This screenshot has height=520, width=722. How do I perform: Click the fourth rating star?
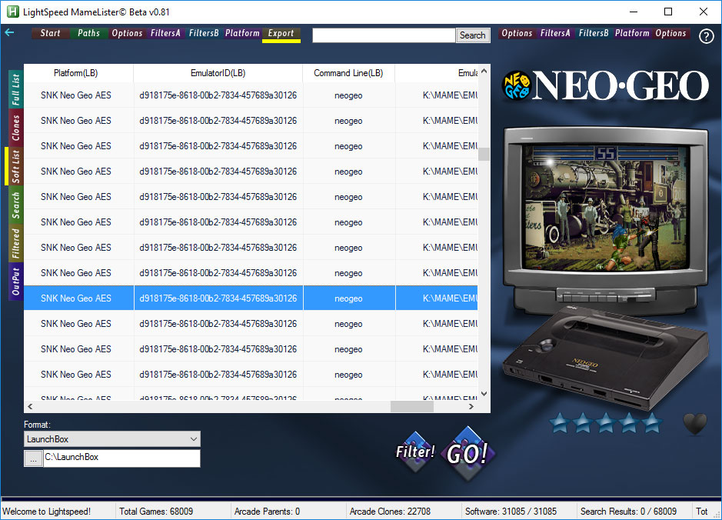628,422
